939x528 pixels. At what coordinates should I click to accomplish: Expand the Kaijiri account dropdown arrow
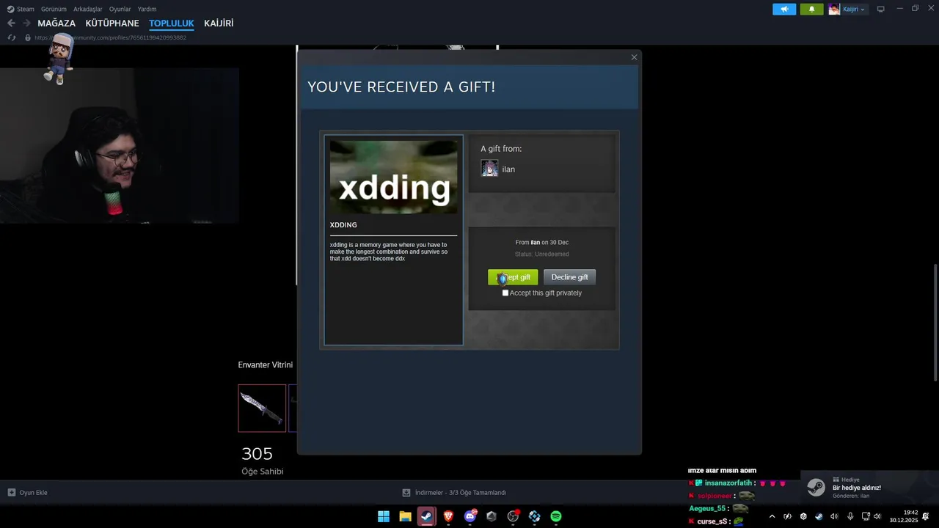click(x=863, y=10)
